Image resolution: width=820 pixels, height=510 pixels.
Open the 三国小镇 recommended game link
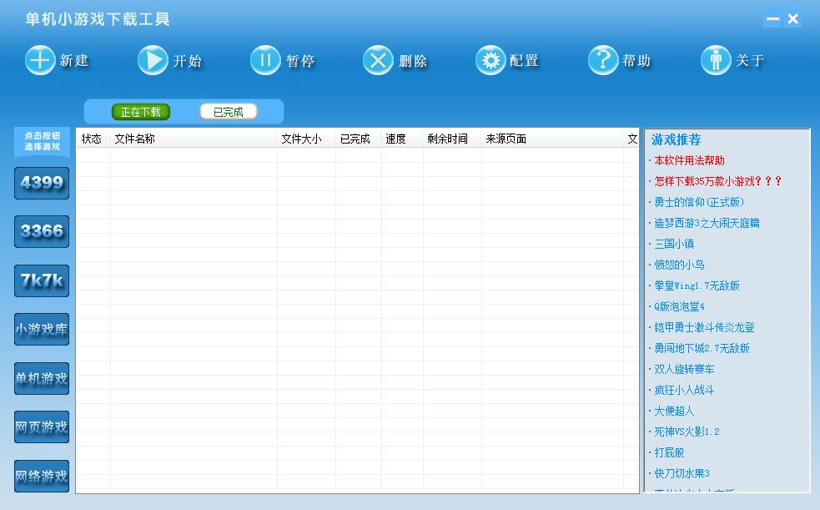pyautogui.click(x=674, y=244)
